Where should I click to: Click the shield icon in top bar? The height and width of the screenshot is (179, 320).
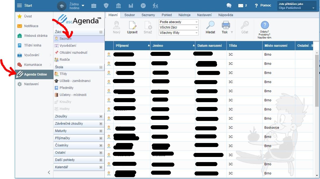pyautogui.click(x=106, y=6)
